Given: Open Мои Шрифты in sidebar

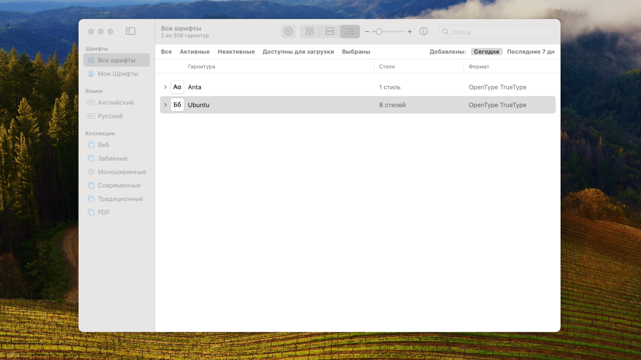Looking at the screenshot, I should tap(117, 74).
